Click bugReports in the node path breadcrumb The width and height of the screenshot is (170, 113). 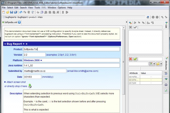point(11,17)
